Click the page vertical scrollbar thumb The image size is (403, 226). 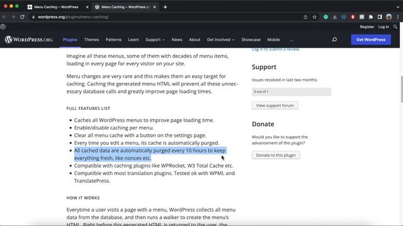pyautogui.click(x=401, y=89)
